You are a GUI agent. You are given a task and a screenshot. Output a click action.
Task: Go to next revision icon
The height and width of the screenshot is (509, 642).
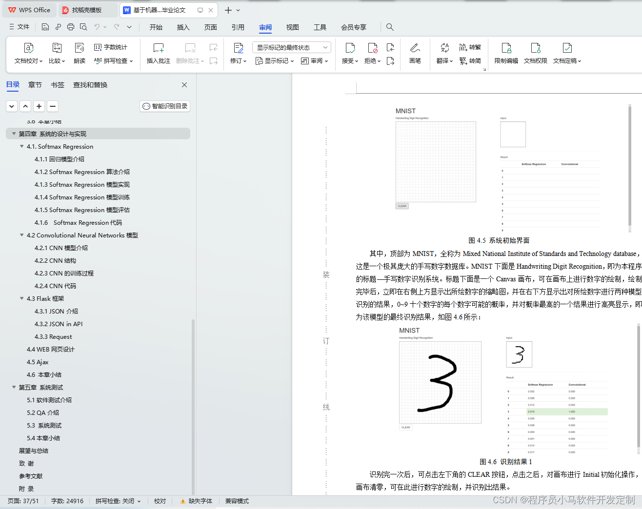(390, 61)
